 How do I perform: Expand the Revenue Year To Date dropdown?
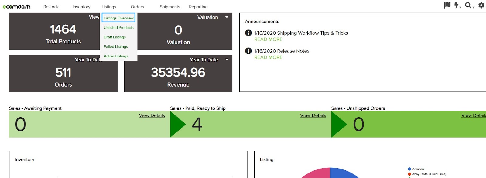227,60
